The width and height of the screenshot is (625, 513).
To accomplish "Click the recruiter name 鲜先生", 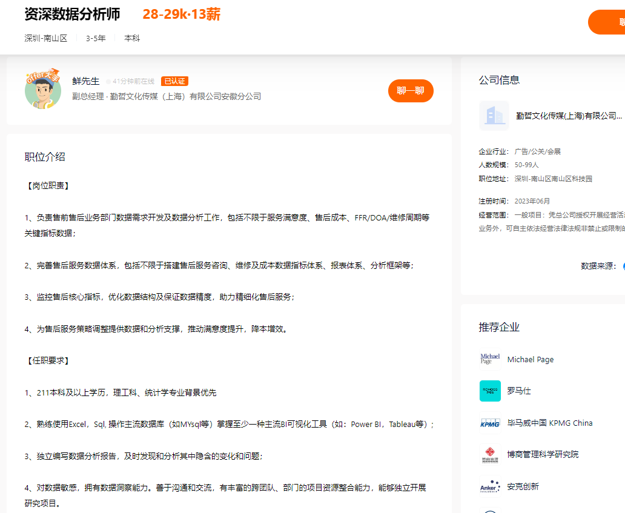I will tap(85, 81).
